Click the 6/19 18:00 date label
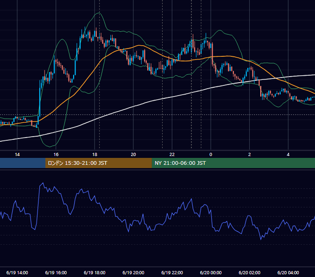 coord(94,272)
